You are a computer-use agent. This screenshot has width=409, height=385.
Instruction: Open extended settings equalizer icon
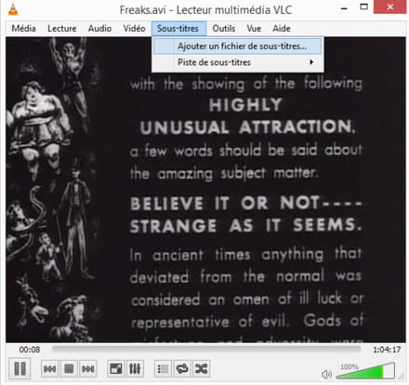point(135,368)
